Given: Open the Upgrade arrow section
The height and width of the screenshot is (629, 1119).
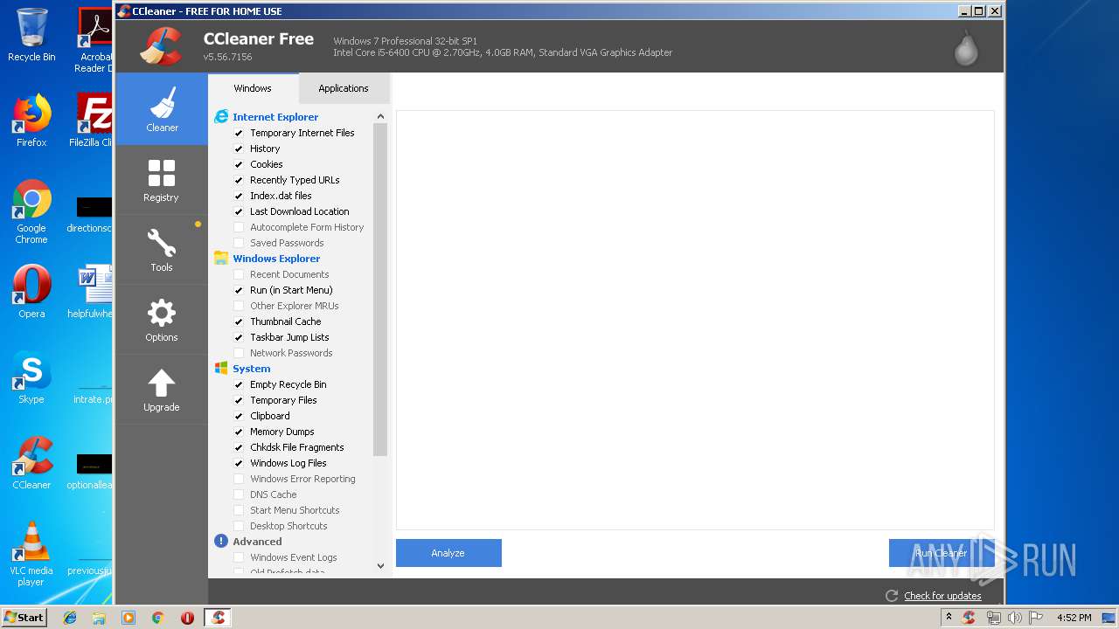Looking at the screenshot, I should coord(162,390).
